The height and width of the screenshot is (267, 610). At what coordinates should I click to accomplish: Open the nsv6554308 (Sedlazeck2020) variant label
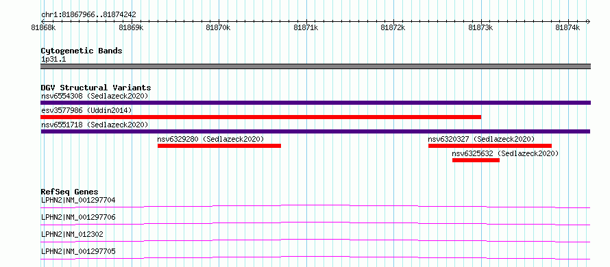(x=95, y=96)
